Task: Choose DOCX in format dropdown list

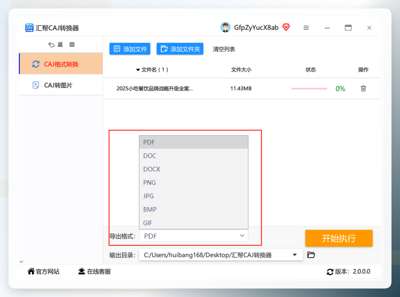Action: pyautogui.click(x=194, y=169)
